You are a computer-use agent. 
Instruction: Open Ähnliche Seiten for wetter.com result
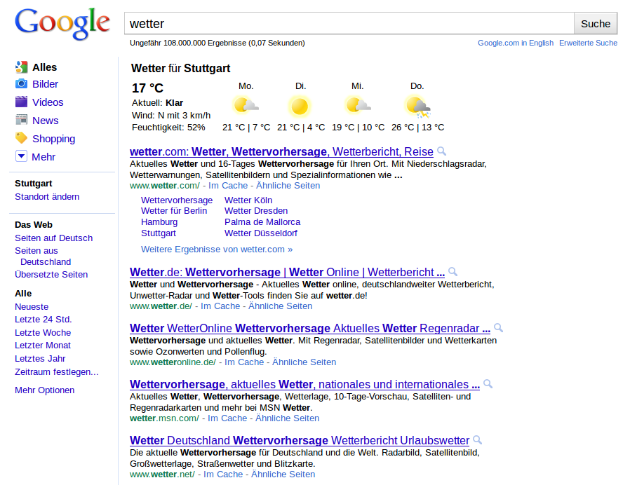point(288,185)
